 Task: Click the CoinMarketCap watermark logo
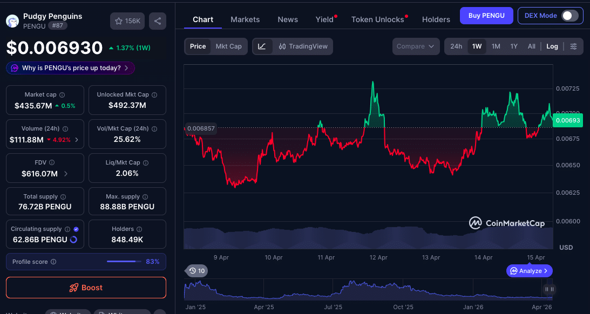(476, 223)
